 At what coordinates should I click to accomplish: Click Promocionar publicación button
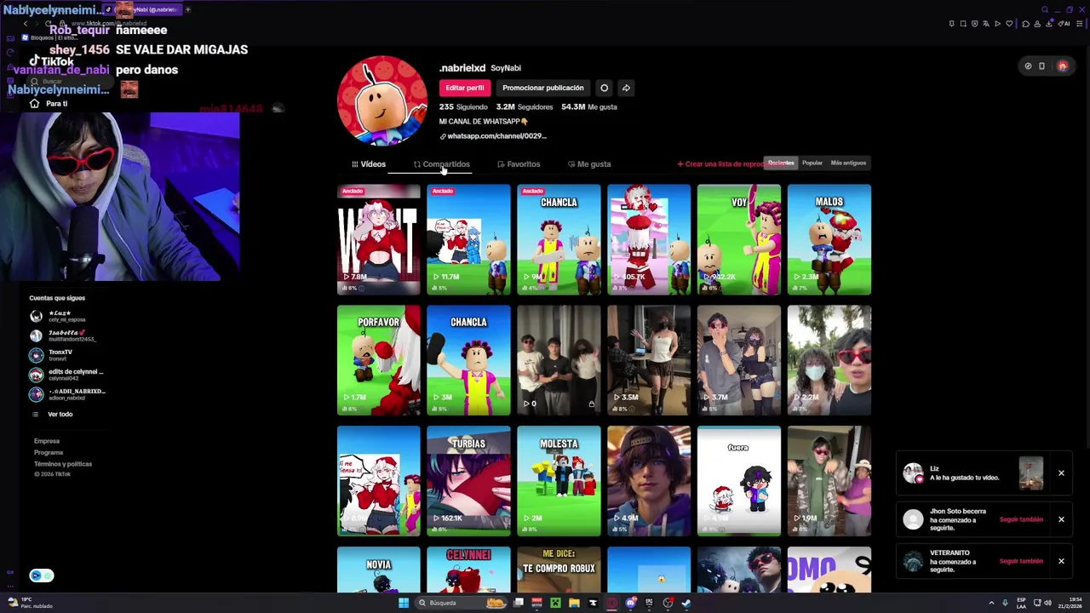pyautogui.click(x=542, y=88)
